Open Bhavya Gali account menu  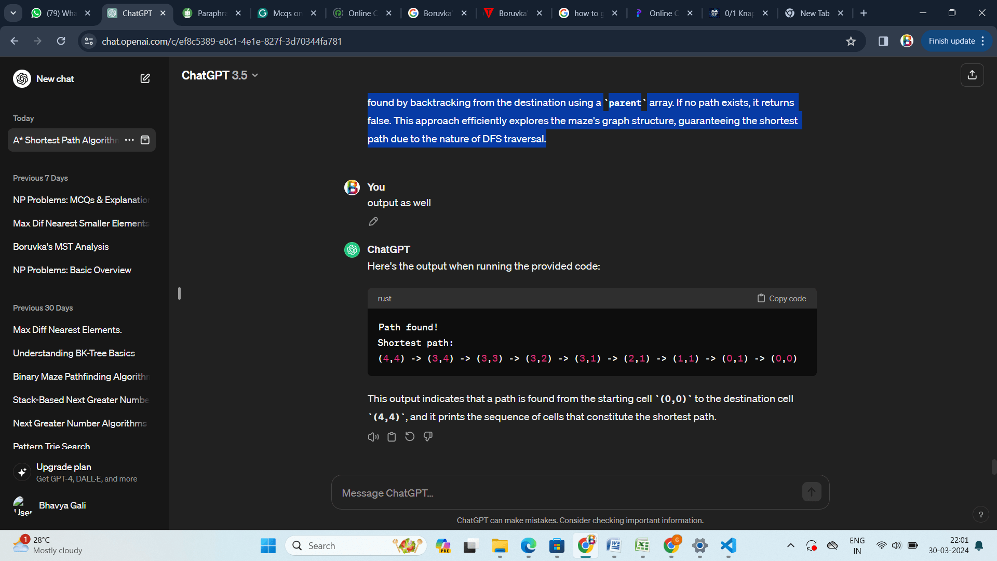(x=82, y=505)
